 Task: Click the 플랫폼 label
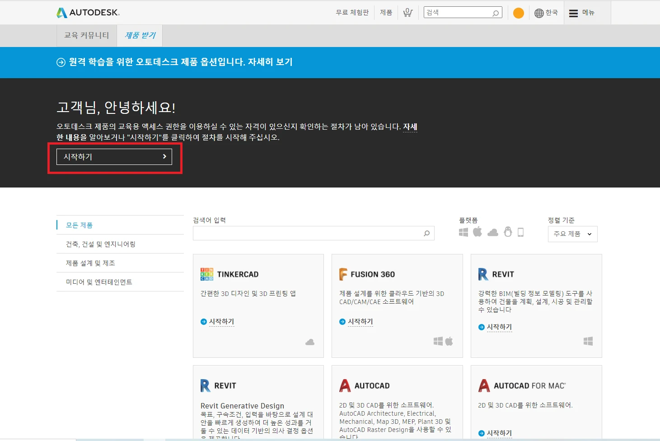(x=468, y=220)
